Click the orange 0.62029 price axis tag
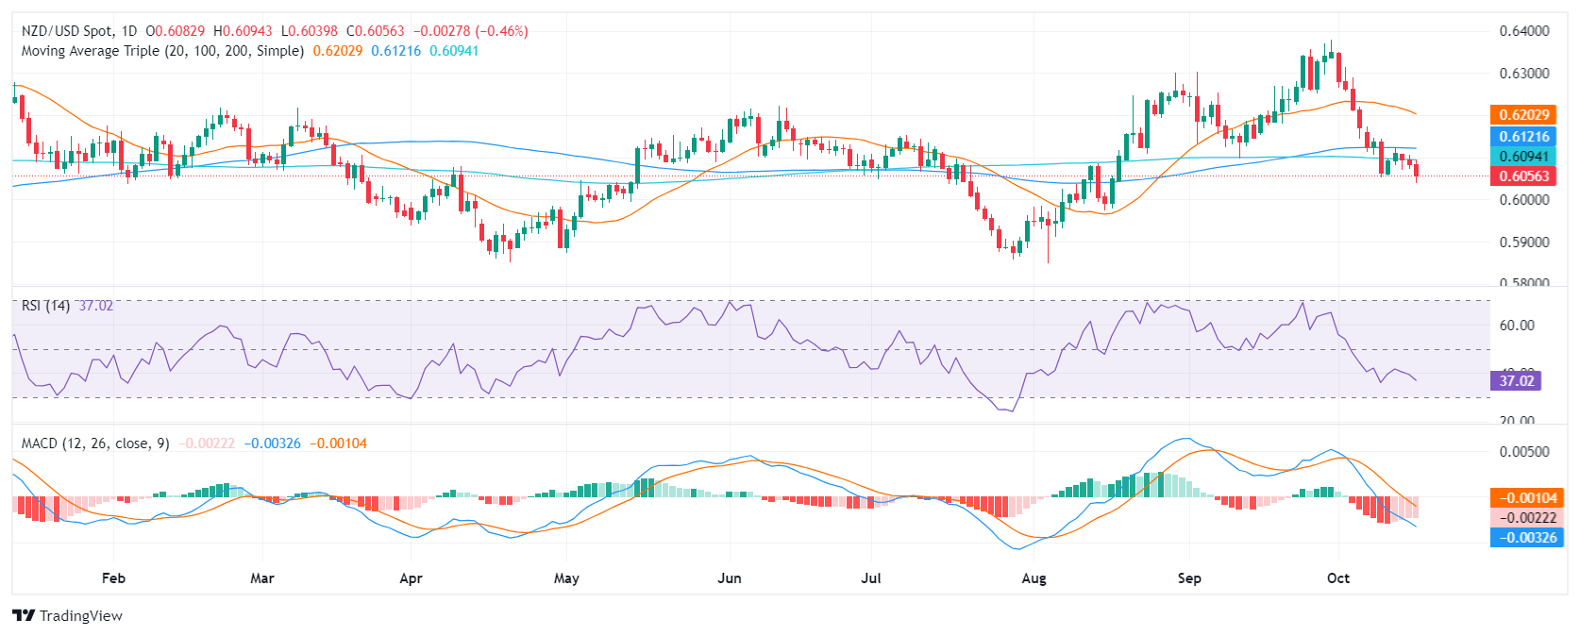This screenshot has height=636, width=1580. tap(1523, 115)
